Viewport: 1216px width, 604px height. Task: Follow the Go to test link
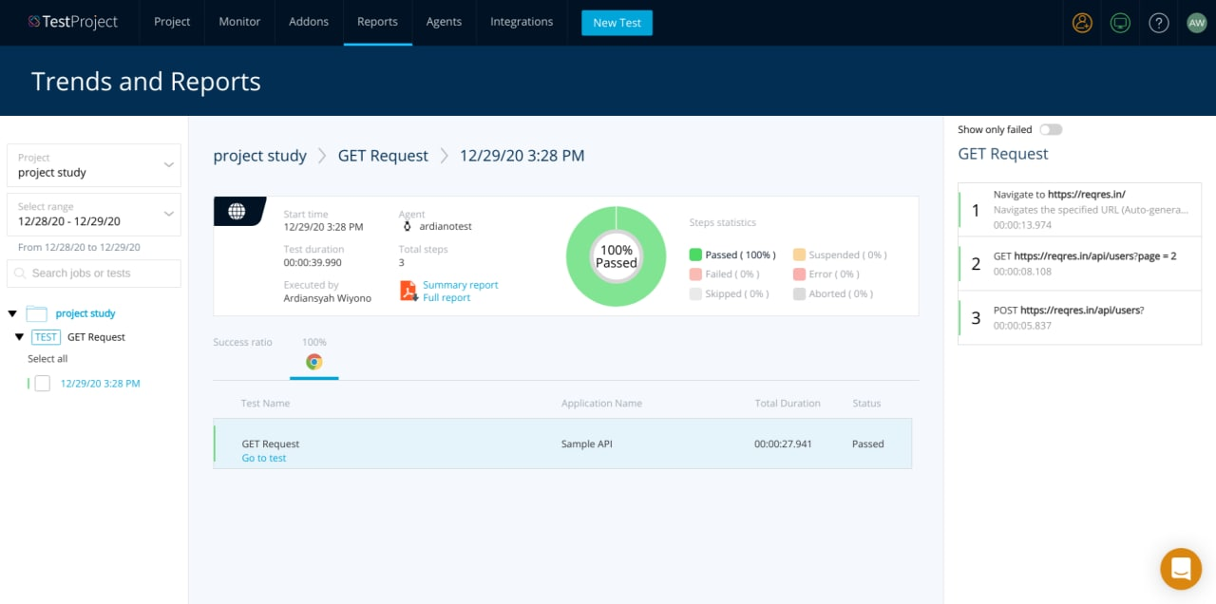click(263, 457)
